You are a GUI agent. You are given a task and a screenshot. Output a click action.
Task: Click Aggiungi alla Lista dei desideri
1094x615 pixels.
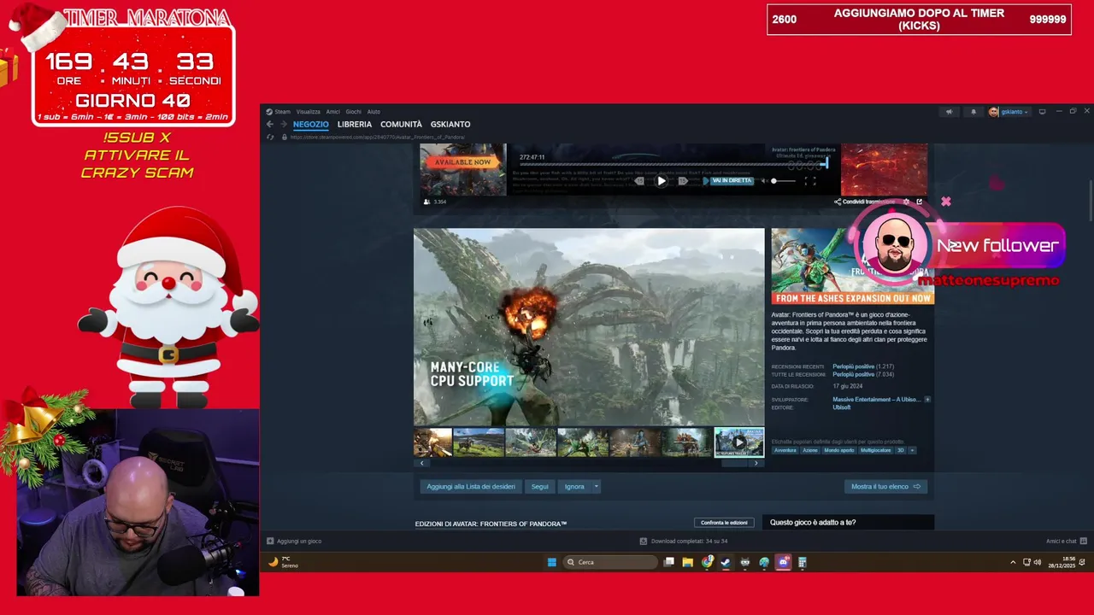coord(471,487)
